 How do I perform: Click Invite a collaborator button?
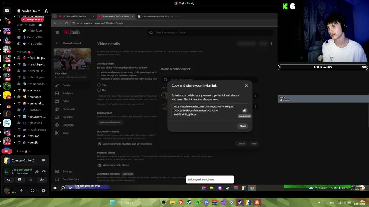click(x=110, y=122)
